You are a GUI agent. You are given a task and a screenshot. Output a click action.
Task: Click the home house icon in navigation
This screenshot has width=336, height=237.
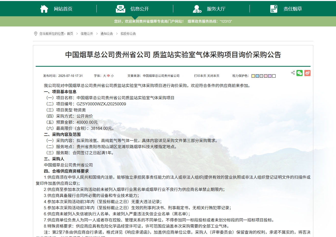click(x=44, y=9)
